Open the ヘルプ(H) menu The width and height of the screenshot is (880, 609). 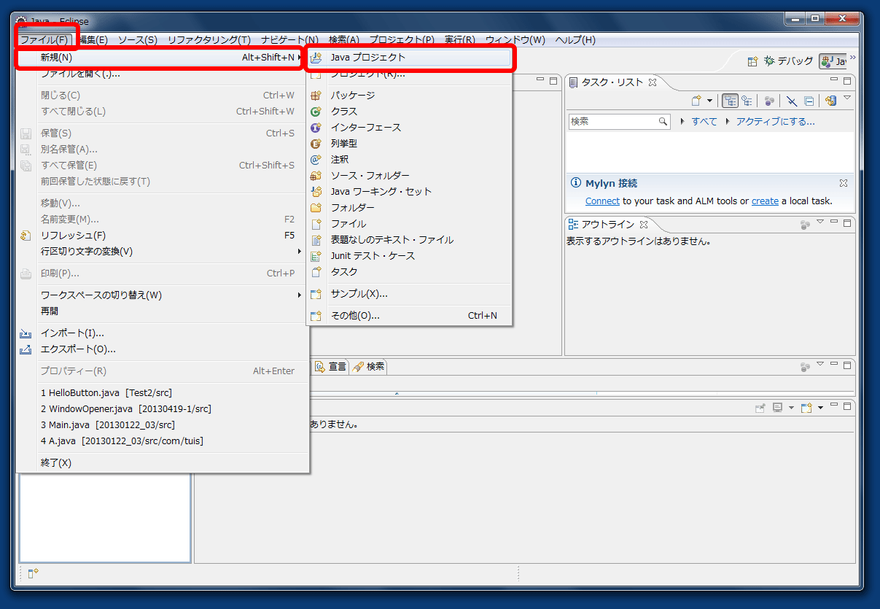(575, 40)
